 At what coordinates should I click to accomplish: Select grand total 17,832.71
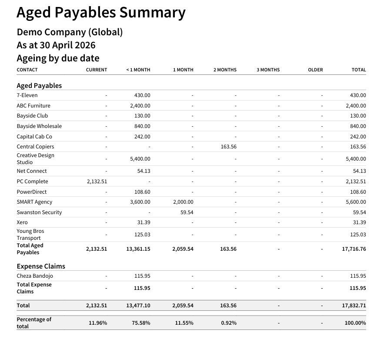(x=354, y=306)
